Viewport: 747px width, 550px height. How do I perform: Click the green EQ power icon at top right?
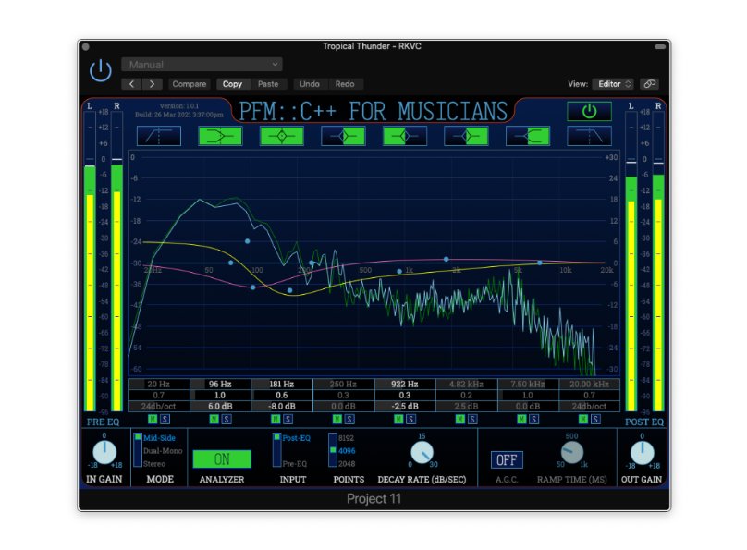(x=589, y=112)
